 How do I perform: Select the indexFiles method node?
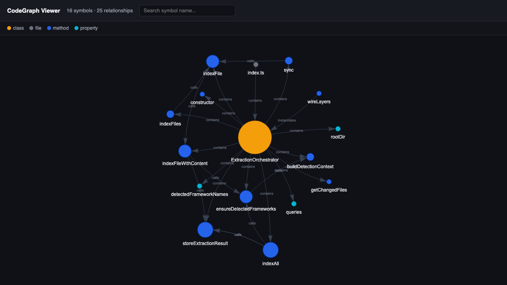170,114
